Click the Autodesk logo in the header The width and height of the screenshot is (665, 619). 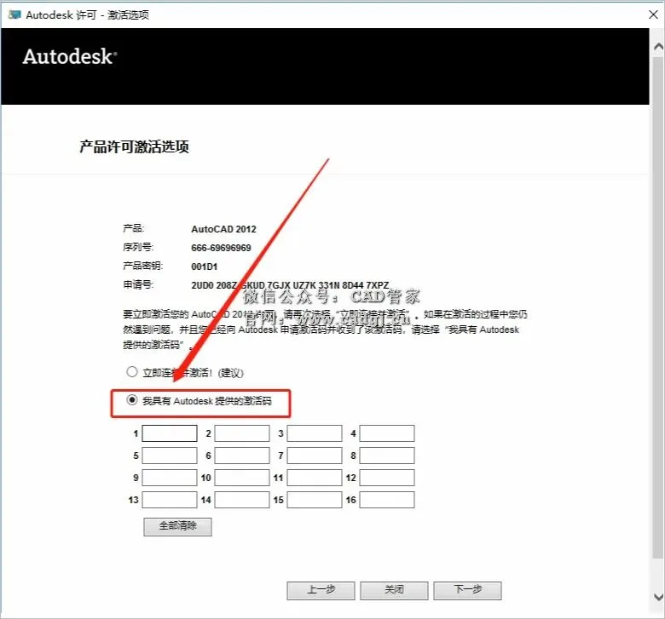coord(70,56)
